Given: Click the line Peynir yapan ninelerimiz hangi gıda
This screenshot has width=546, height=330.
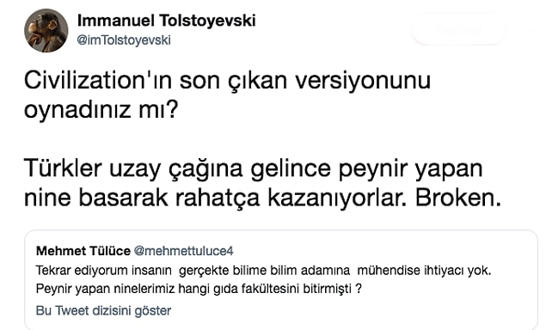Looking at the screenshot, I should 199,289.
